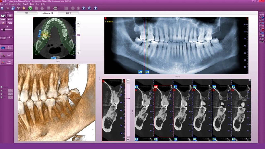Click the green refresh images icon
This screenshot has height=149, width=265.
[30, 8]
